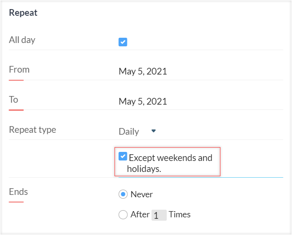292x235 pixels.
Task: Click the Never option text
Action: pyautogui.click(x=142, y=194)
